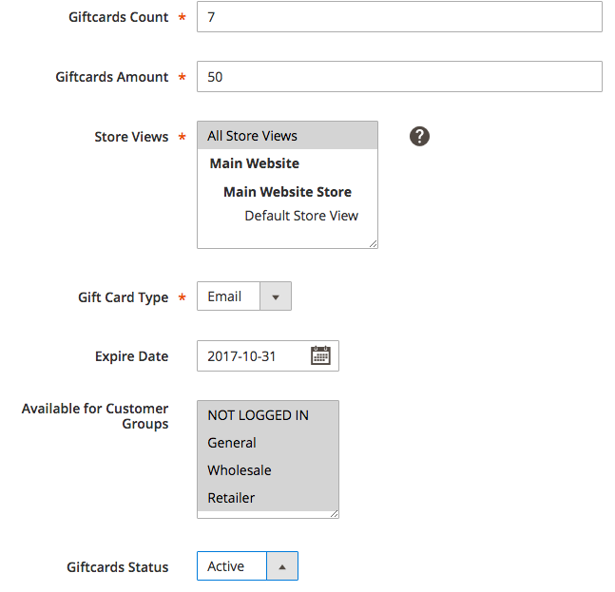Open the Giftcards Status dropdown
The image size is (615, 592).
pos(247,566)
